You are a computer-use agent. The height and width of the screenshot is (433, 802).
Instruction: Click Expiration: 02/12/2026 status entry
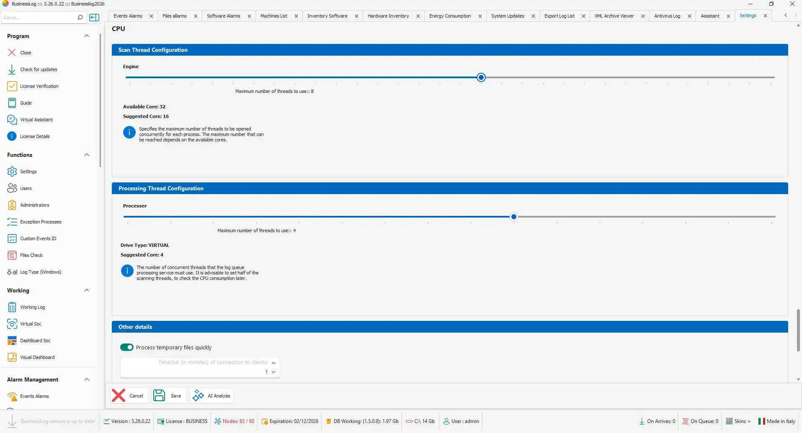pyautogui.click(x=290, y=421)
